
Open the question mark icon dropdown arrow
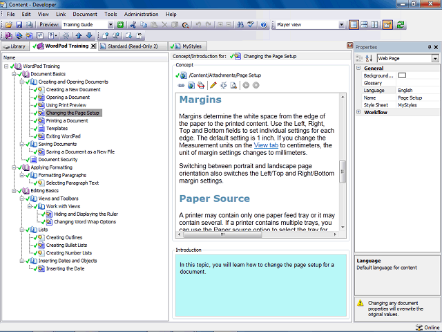[x=56, y=35]
